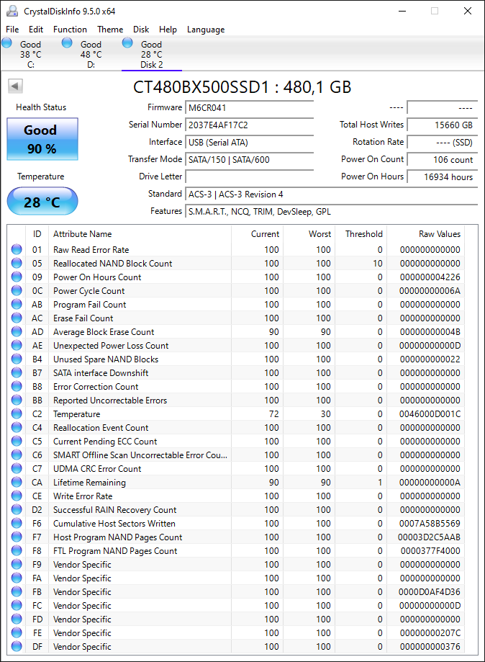Click the 28 °C temperature button
The height and width of the screenshot is (662, 485).
(42, 202)
